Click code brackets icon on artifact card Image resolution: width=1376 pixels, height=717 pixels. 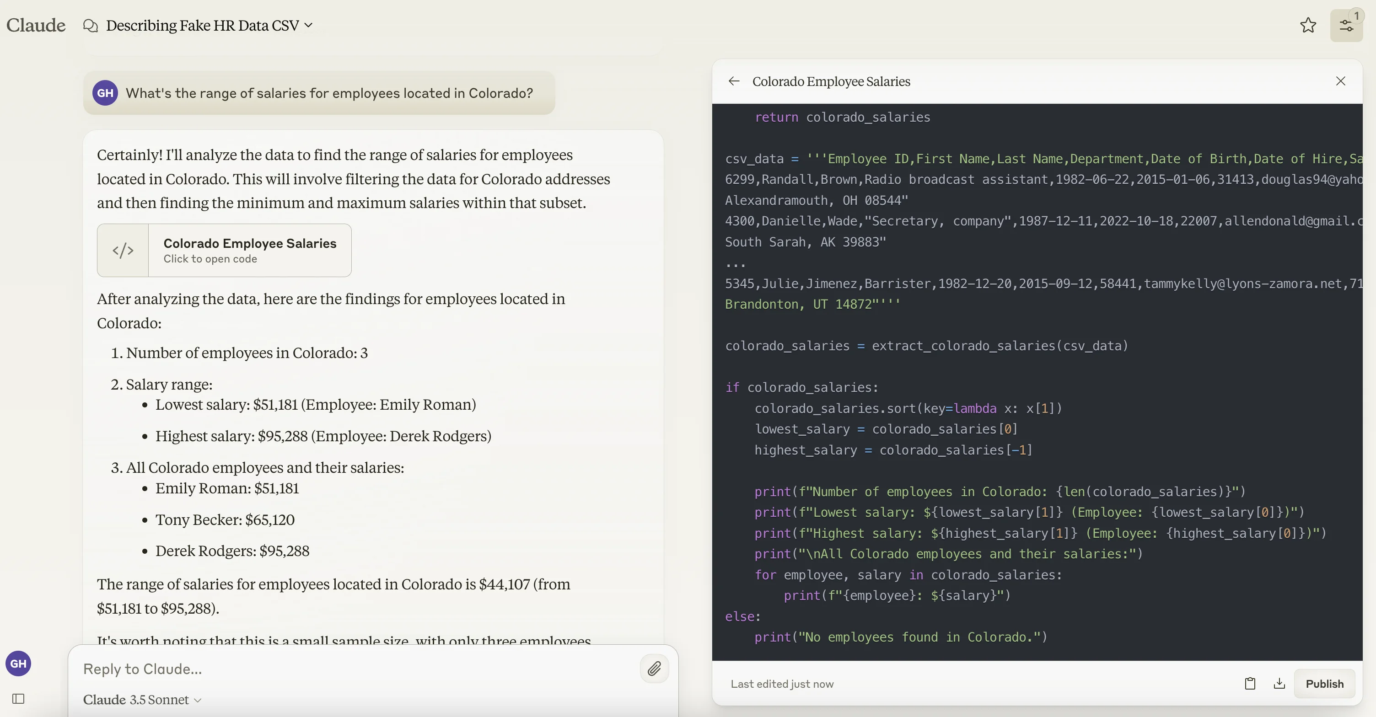tap(123, 251)
